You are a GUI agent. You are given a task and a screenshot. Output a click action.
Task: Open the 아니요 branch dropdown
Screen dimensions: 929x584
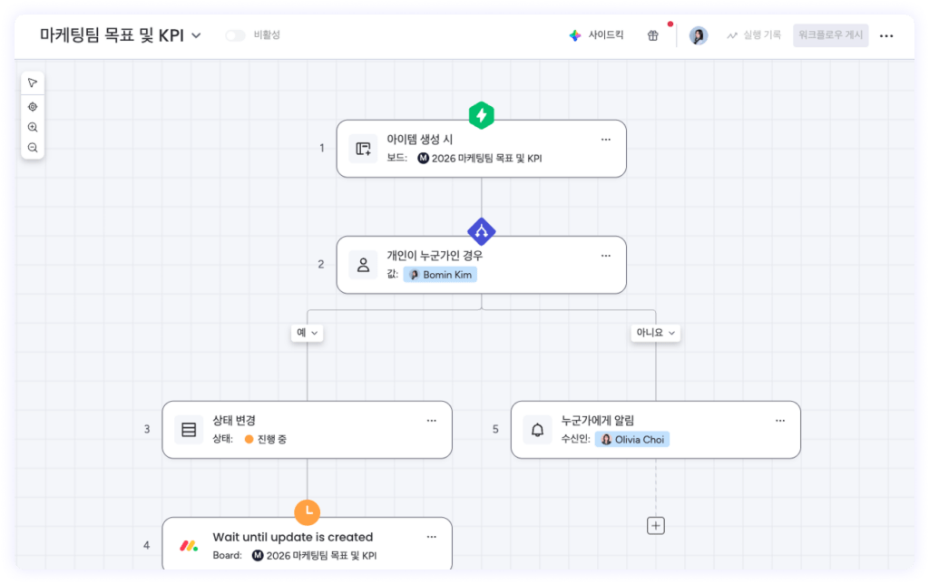point(655,333)
